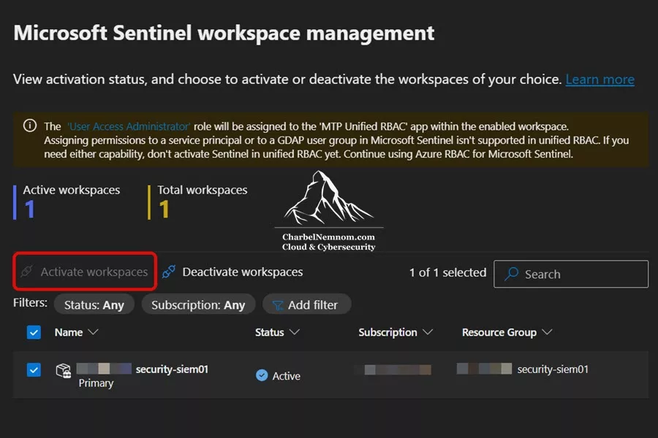Click the Activate workspaces plug icon
The image size is (658, 438).
tap(26, 271)
